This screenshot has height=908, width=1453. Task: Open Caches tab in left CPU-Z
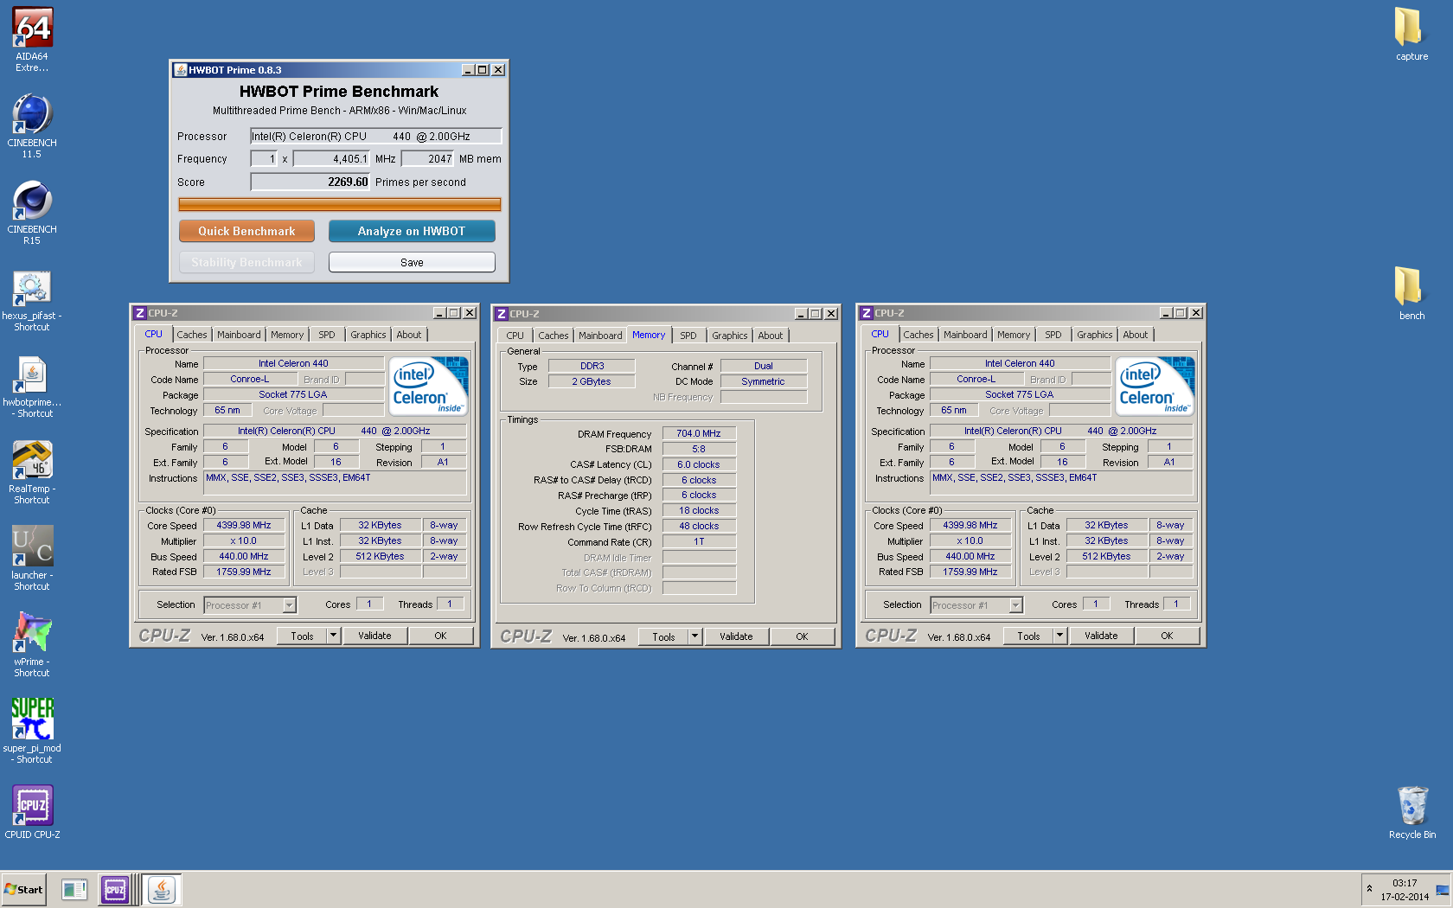[x=192, y=335]
